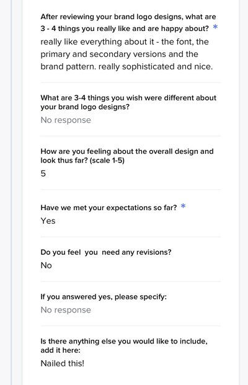This screenshot has width=248, height=385.
Task: Click the divider line below the first answer
Action: [x=131, y=82]
